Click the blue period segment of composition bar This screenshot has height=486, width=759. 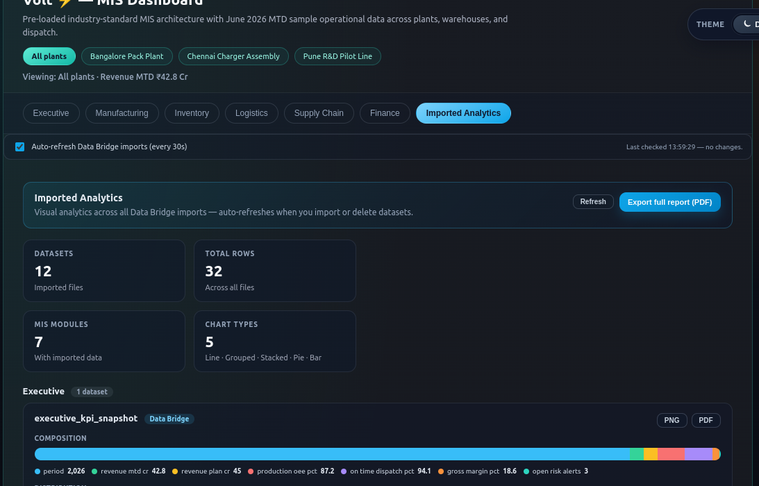[x=332, y=454]
